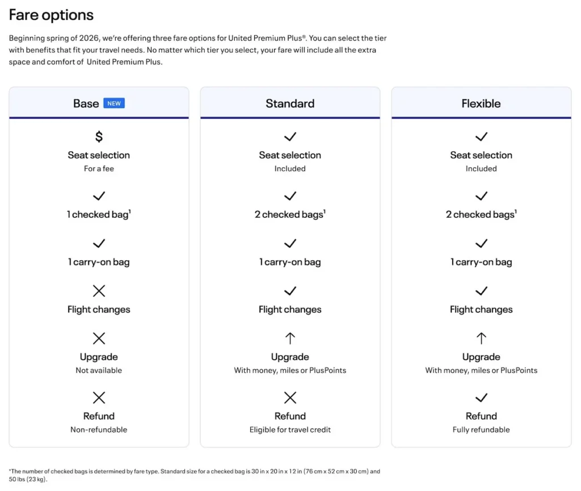Click the up-arrow icon above Flexible Upgrade
The width and height of the screenshot is (581, 491).
(x=481, y=339)
